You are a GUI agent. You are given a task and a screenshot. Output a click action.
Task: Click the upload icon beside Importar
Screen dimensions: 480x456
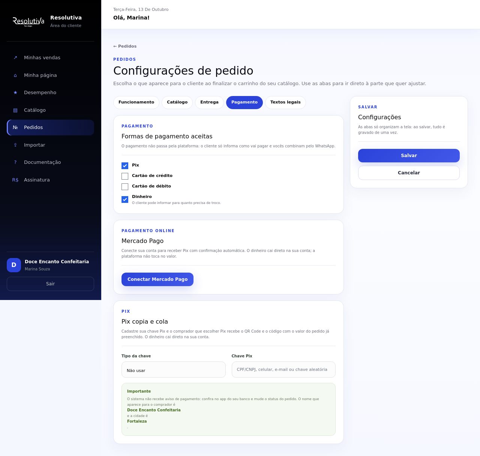(15, 145)
